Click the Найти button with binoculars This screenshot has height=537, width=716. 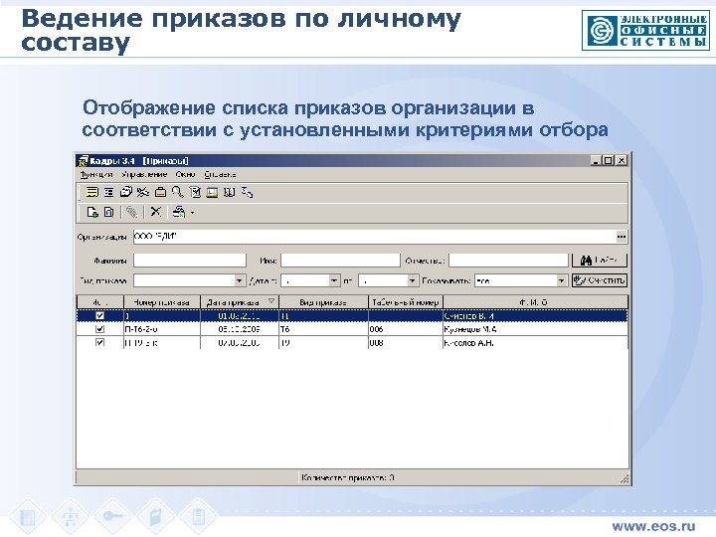pyautogui.click(x=600, y=261)
